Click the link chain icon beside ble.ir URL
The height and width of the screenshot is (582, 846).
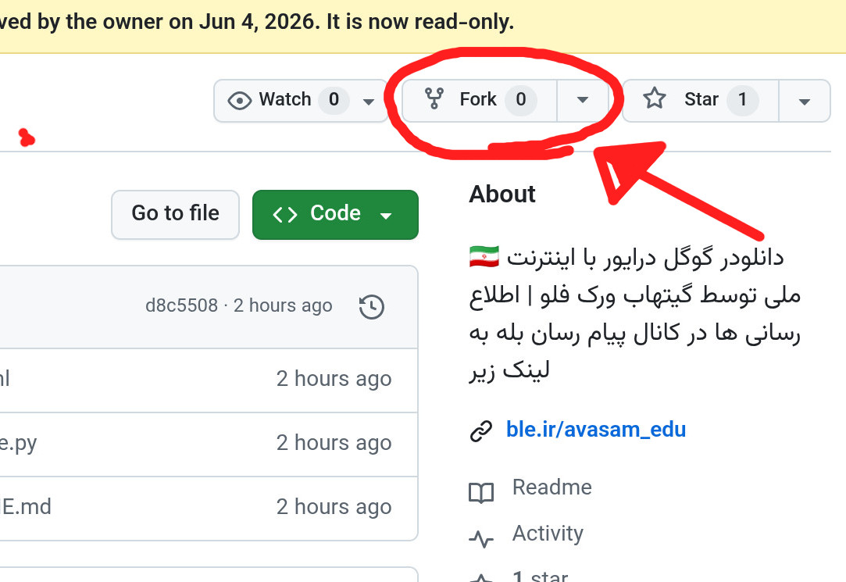click(x=480, y=430)
